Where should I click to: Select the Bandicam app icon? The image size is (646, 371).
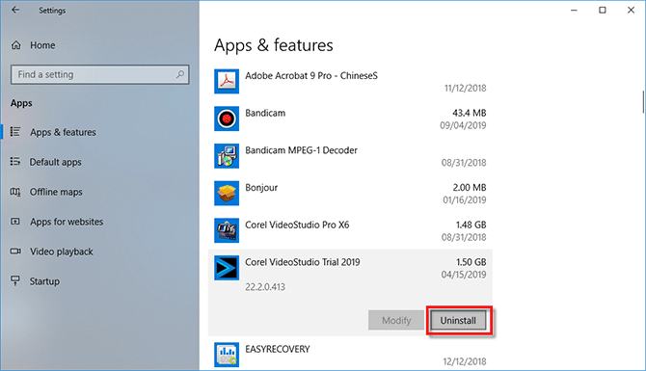click(x=227, y=119)
